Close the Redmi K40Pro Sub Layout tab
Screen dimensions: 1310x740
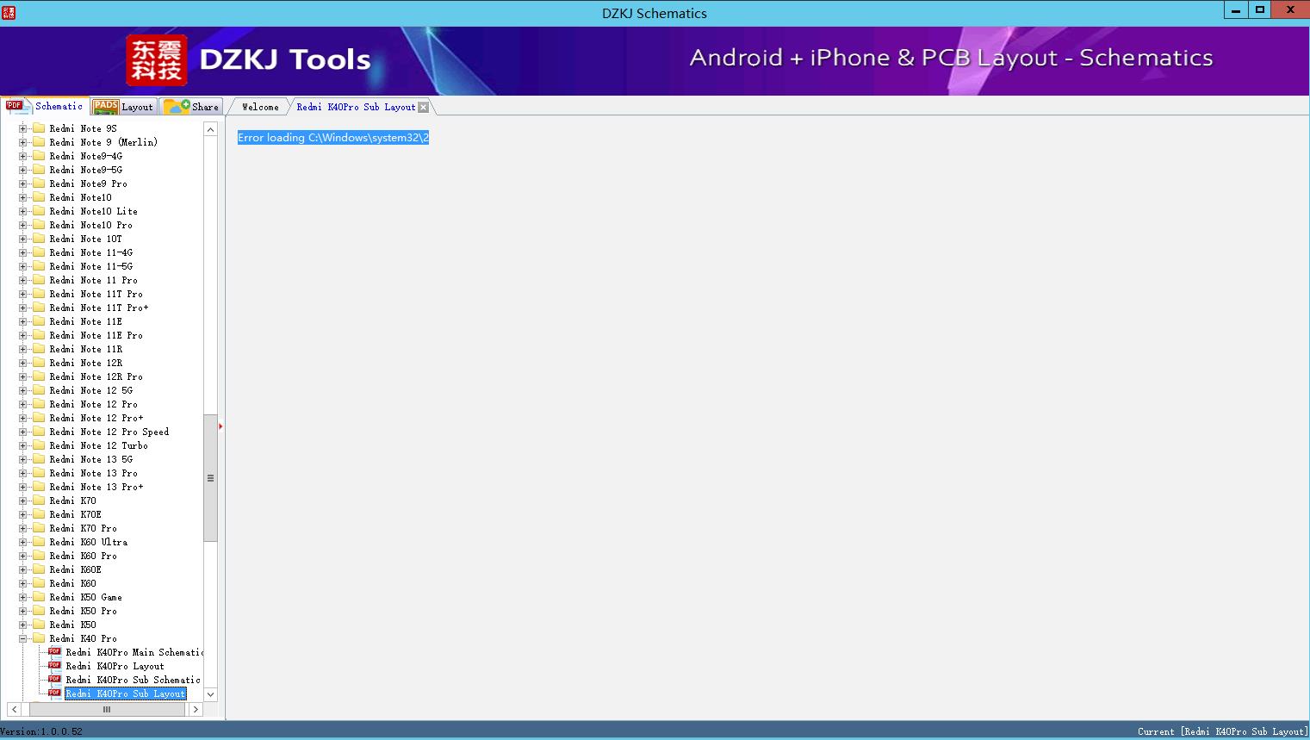423,108
